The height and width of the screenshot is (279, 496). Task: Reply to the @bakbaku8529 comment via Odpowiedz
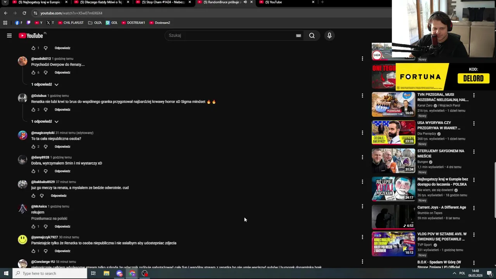[x=59, y=196]
